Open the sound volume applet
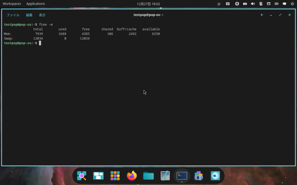Viewport: 297px width, 185px height. 253,4
